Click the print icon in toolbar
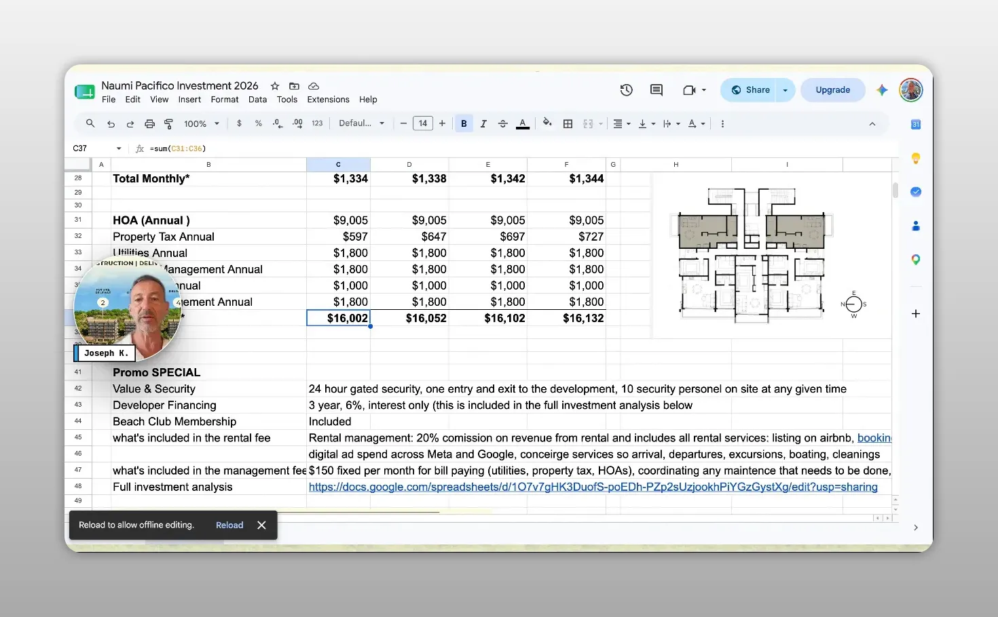 point(149,123)
